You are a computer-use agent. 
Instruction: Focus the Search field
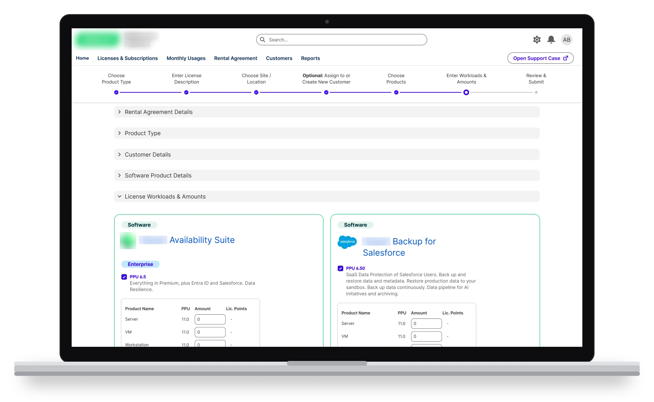click(x=342, y=40)
